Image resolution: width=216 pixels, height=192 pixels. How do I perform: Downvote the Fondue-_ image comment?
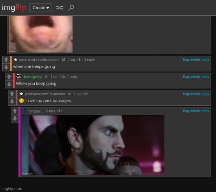[x=15, y=118]
